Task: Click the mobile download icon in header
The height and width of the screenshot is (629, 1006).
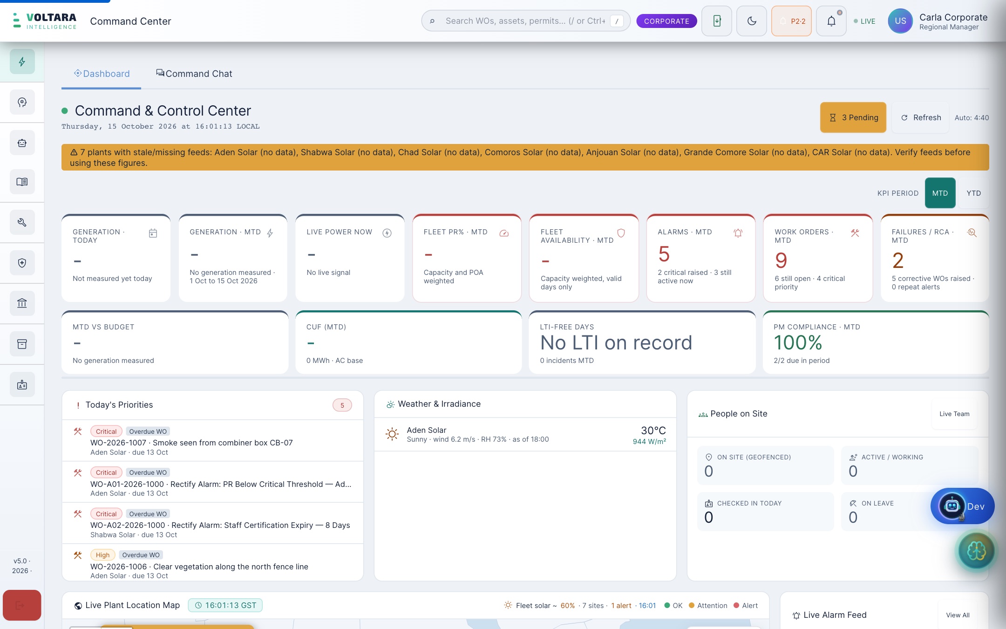Action: (717, 21)
